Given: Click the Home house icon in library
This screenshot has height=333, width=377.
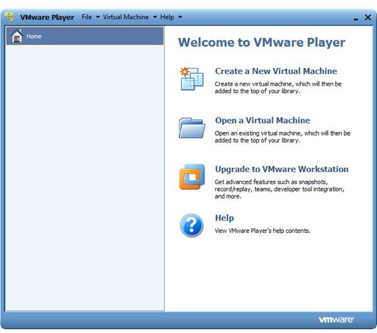Looking at the screenshot, I should click(17, 36).
